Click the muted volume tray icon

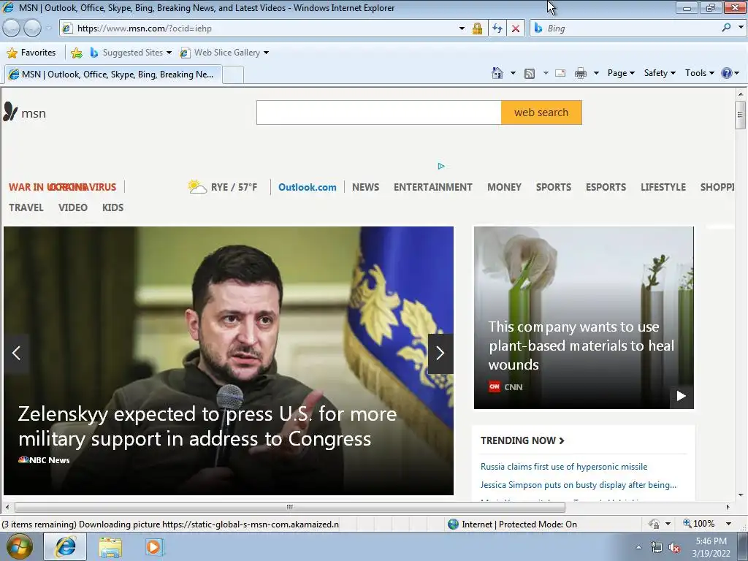coord(674,548)
